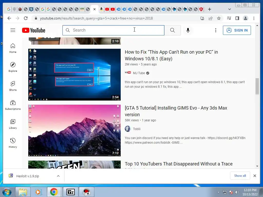The height and width of the screenshot is (197, 263).
Task: Visit Tobiii channel name
Action: pyautogui.click(x=137, y=129)
